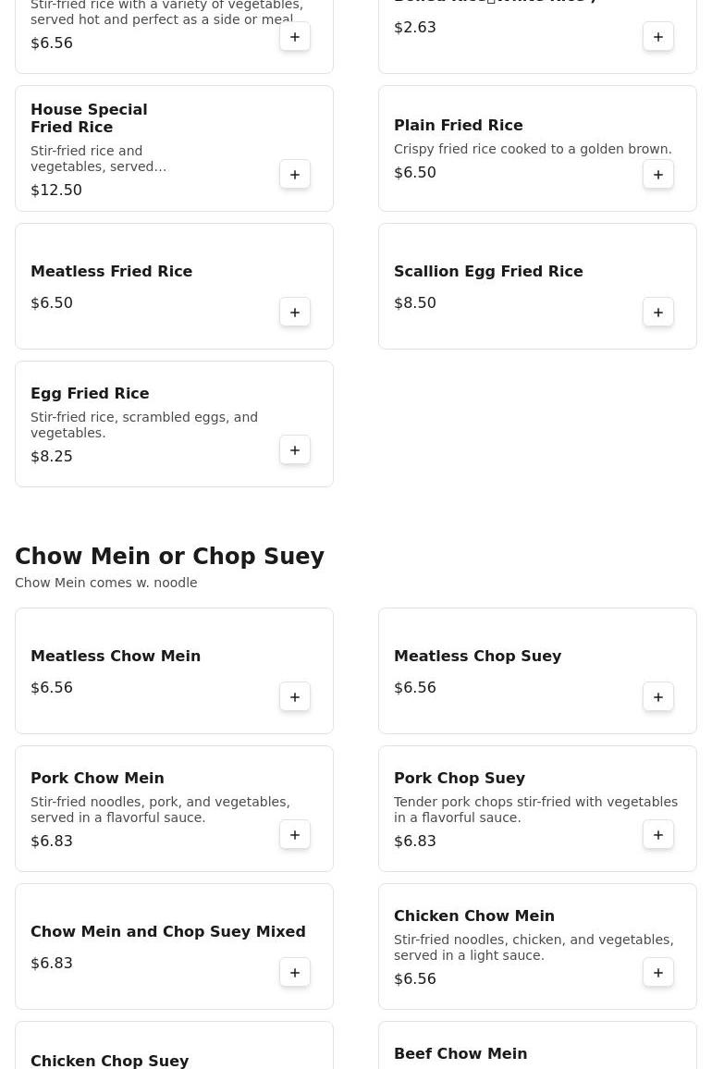The width and height of the screenshot is (712, 1069).
Task: Add Chow Mein and Chop Suey Mixed
Action: click(x=295, y=973)
